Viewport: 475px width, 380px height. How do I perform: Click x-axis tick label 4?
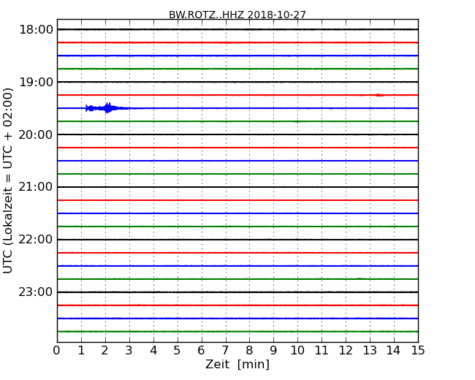click(x=153, y=351)
